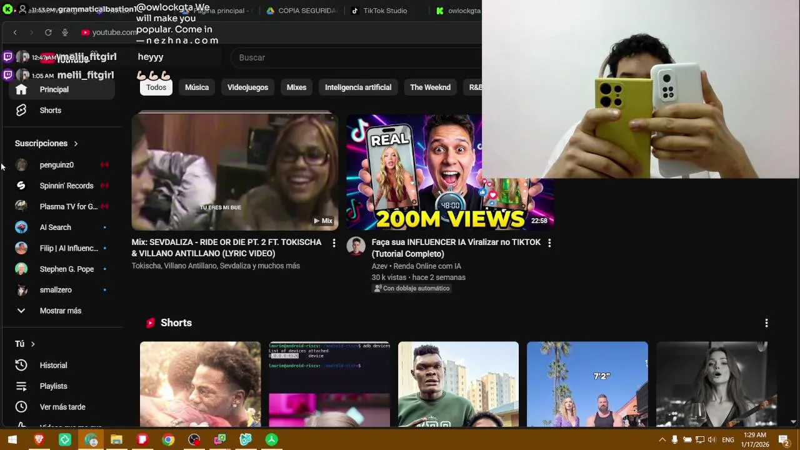
Task: Open Faça sua INFLUENCER IA video title
Action: click(456, 247)
